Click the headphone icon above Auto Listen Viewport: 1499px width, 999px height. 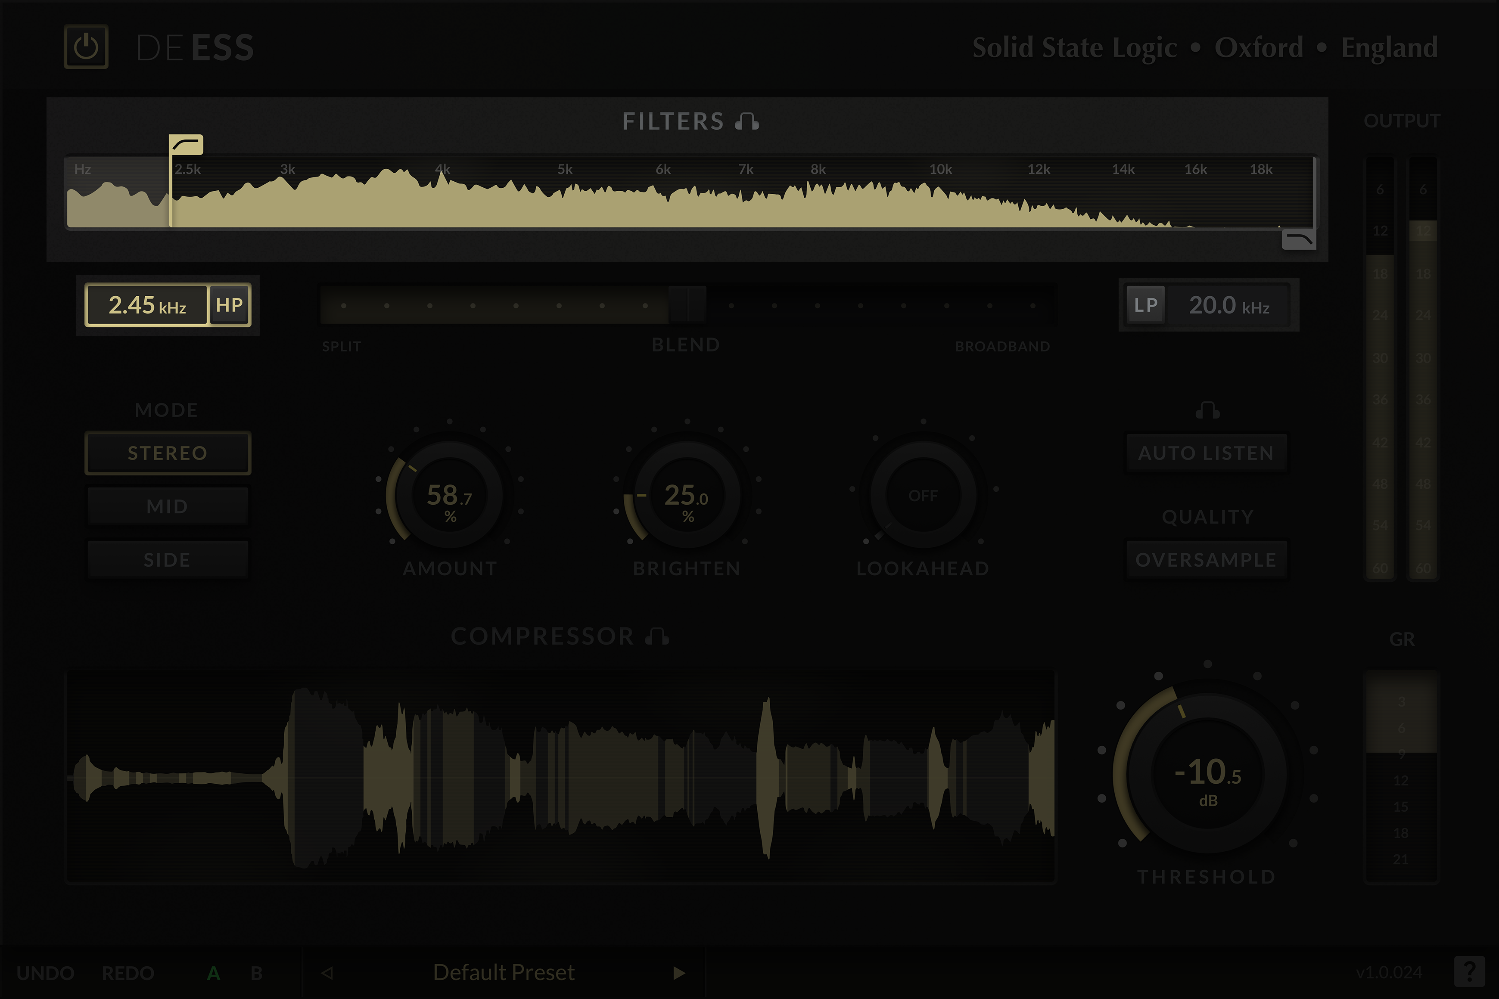click(1208, 410)
